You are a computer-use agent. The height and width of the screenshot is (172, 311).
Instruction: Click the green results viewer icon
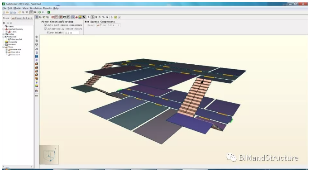49,12
